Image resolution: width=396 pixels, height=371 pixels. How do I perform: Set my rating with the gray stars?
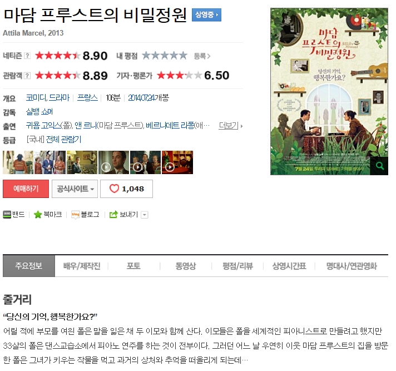[x=165, y=56]
